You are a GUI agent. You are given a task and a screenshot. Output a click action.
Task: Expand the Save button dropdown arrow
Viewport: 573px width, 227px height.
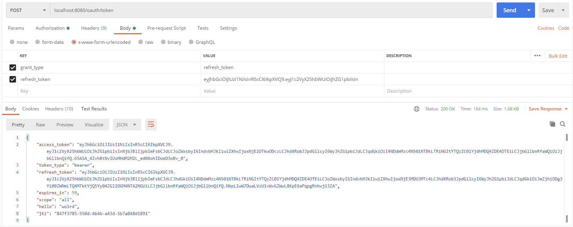pos(563,10)
